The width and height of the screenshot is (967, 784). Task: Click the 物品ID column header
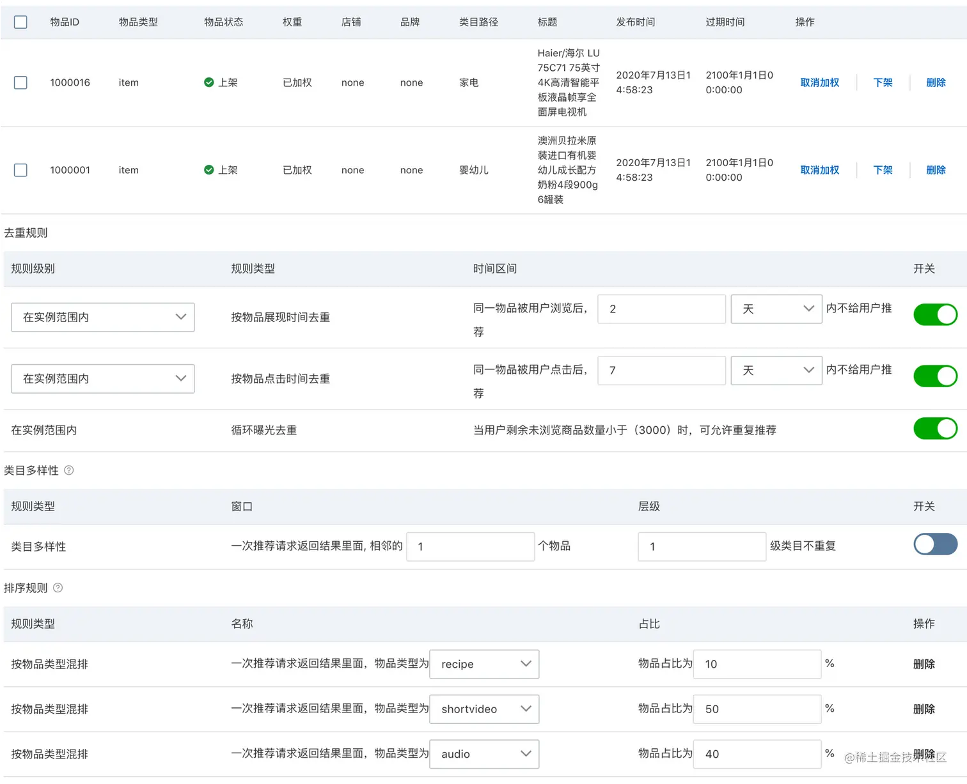click(x=65, y=22)
